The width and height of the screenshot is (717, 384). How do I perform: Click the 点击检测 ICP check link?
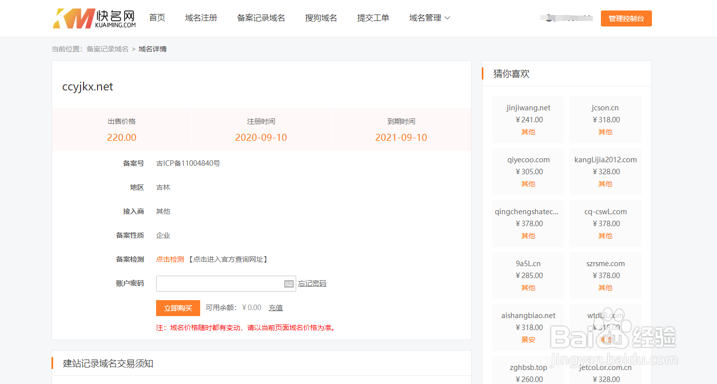169,259
